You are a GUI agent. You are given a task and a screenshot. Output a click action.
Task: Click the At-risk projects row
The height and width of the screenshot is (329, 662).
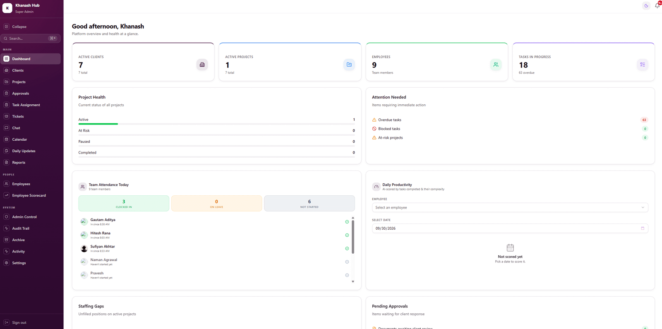coord(510,138)
